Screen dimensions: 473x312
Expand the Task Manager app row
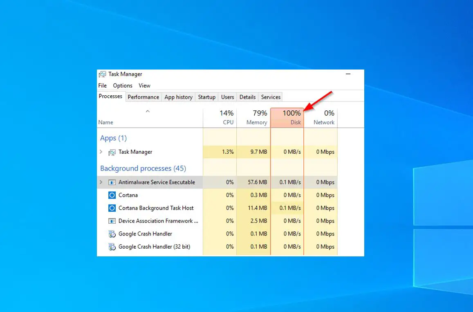tap(101, 152)
